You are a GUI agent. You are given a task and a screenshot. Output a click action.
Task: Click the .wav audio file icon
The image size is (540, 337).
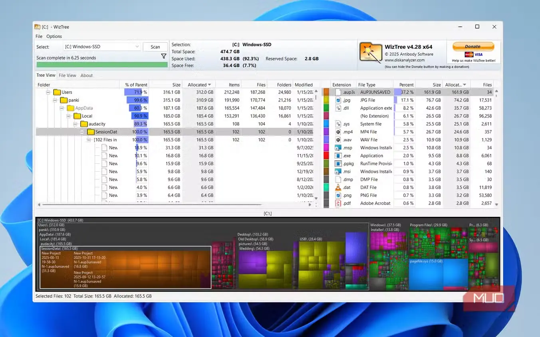click(338, 140)
